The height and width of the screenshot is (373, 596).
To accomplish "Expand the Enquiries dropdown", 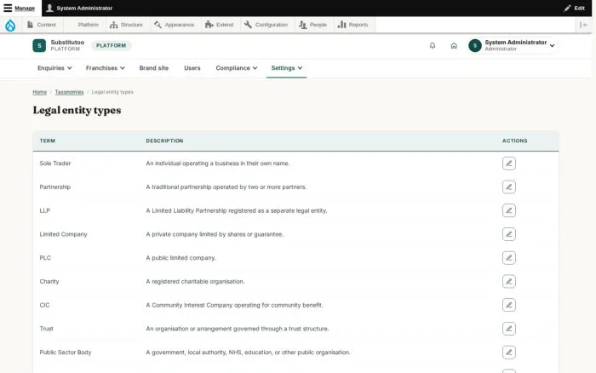I will click(54, 68).
